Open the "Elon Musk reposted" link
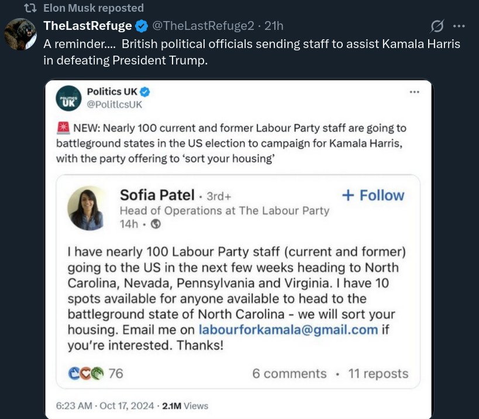Screen dimensions: 479x419 pyautogui.click(x=94, y=8)
